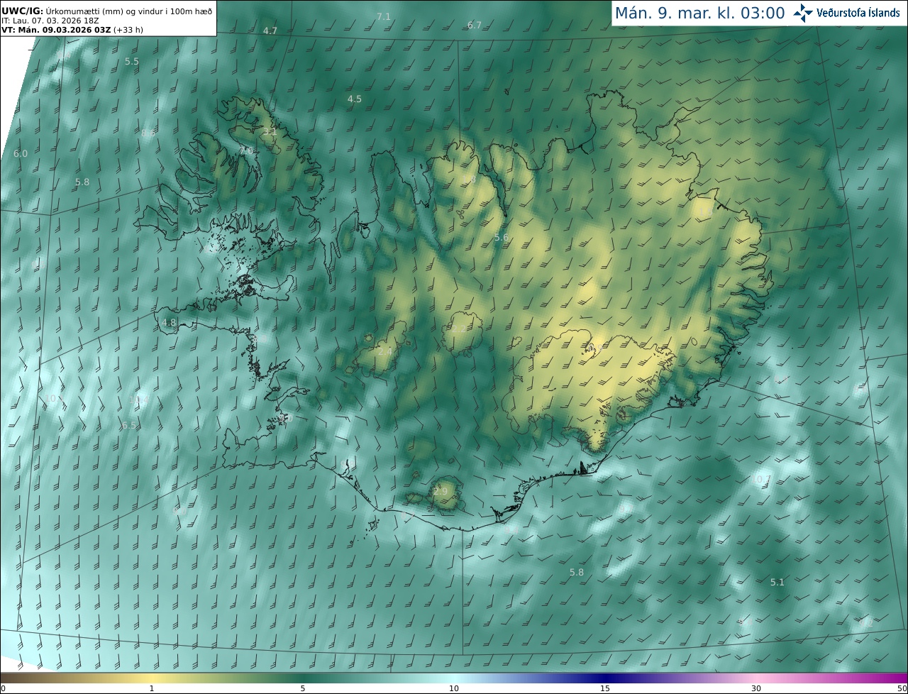Click the 2.4 value on the map

pyautogui.click(x=384, y=351)
